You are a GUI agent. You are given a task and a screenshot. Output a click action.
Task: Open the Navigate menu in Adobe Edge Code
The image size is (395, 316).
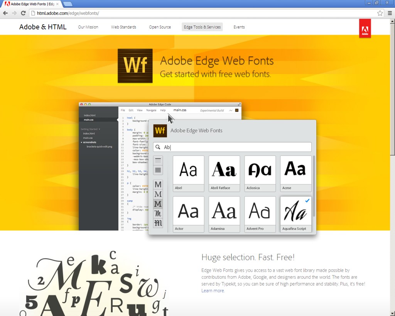tap(151, 110)
